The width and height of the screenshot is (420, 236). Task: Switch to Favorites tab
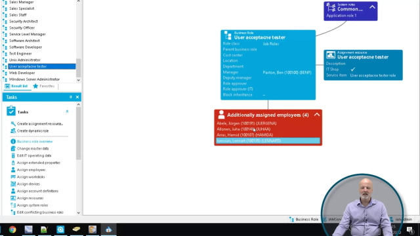(x=44, y=86)
